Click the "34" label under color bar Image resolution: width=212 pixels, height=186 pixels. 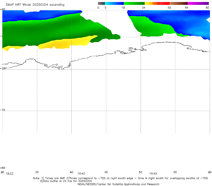point(144,7)
